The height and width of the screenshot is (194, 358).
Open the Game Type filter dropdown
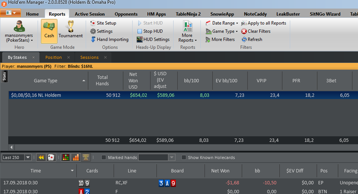221,31
